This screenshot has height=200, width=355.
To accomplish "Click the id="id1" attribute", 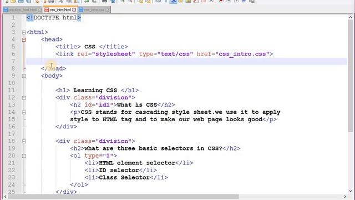I will click(99, 105).
